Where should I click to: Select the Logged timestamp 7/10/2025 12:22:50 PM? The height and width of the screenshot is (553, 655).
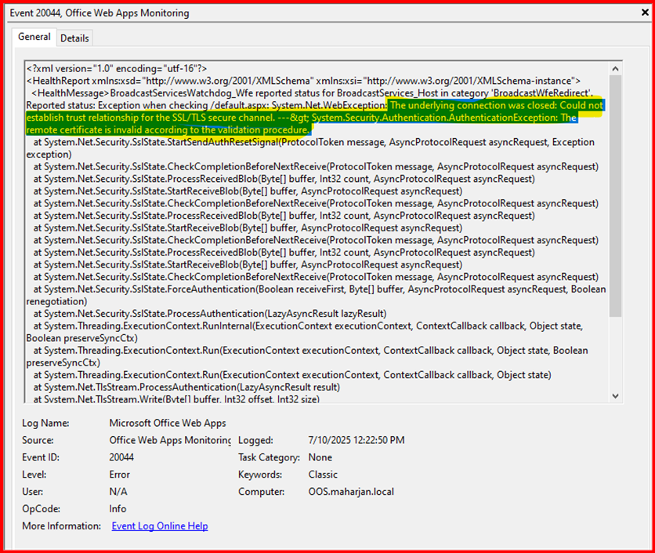(356, 441)
